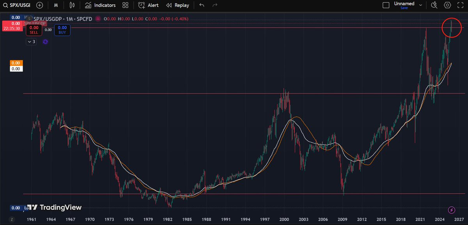Image resolution: width=468 pixels, height=225 pixels.
Task: Click the white 0.00 price label
Action: pos(16,68)
